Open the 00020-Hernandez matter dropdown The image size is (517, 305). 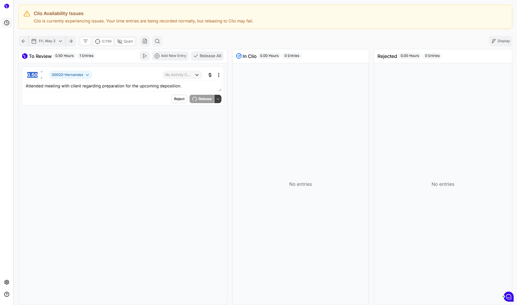click(x=70, y=75)
